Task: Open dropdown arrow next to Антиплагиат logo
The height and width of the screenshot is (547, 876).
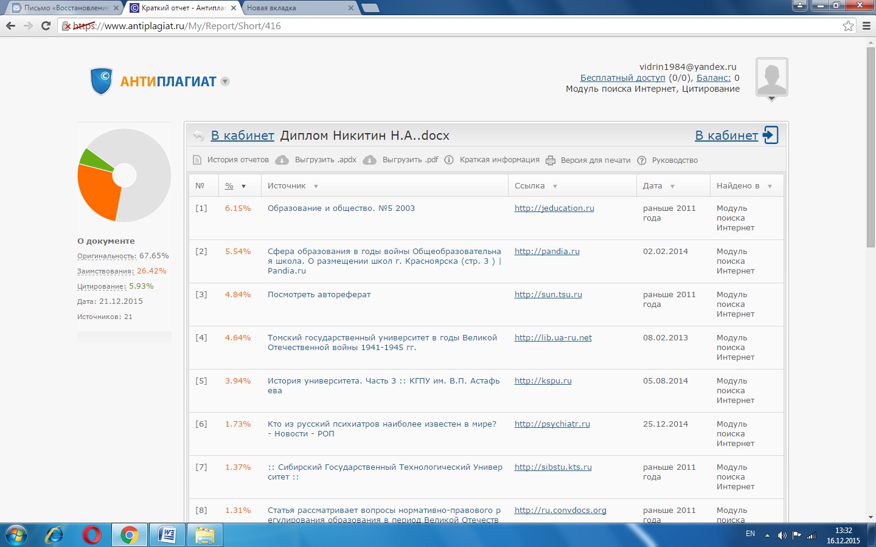Action: (x=225, y=81)
